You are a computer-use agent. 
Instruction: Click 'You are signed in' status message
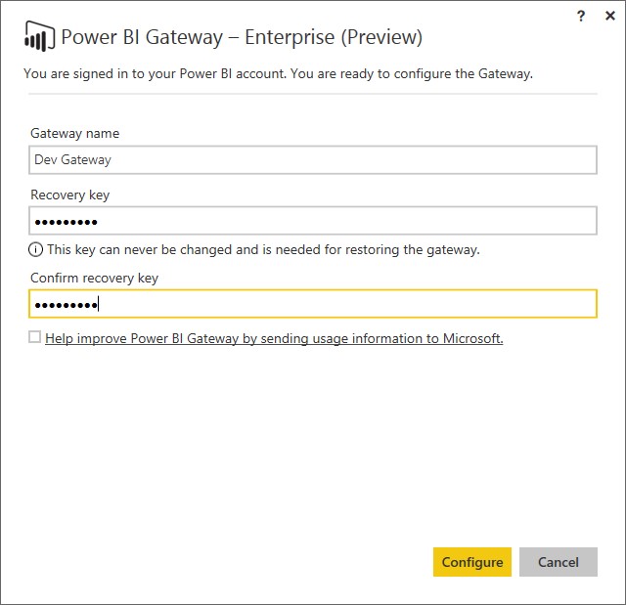coord(278,73)
